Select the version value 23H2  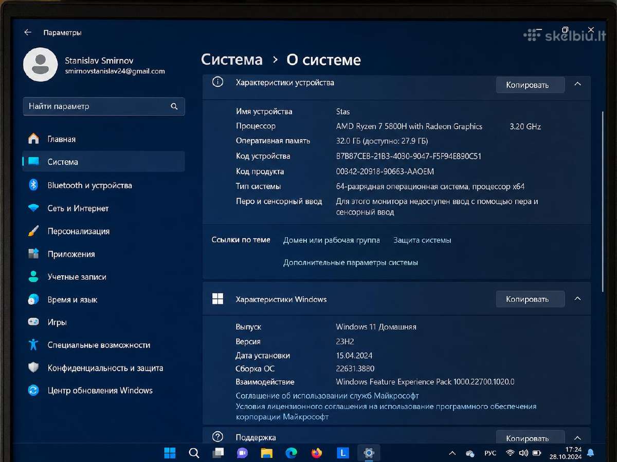pyautogui.click(x=345, y=341)
